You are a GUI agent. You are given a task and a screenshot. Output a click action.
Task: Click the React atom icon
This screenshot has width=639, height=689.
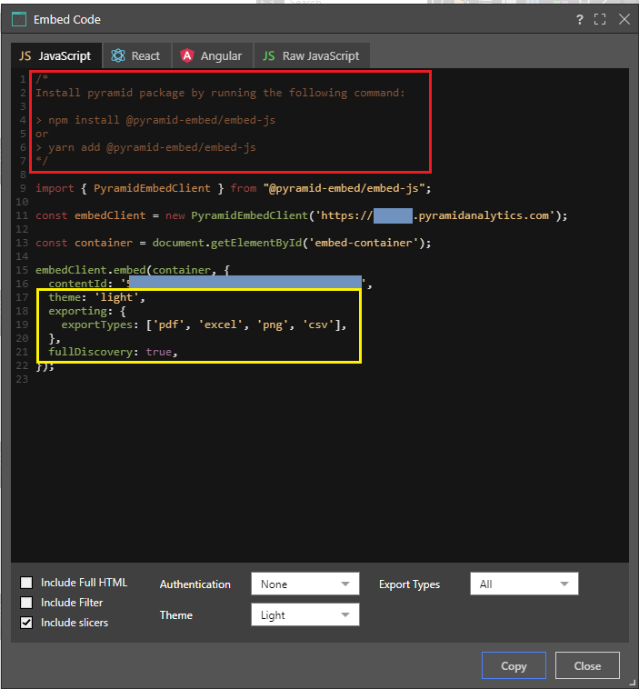[x=118, y=55]
